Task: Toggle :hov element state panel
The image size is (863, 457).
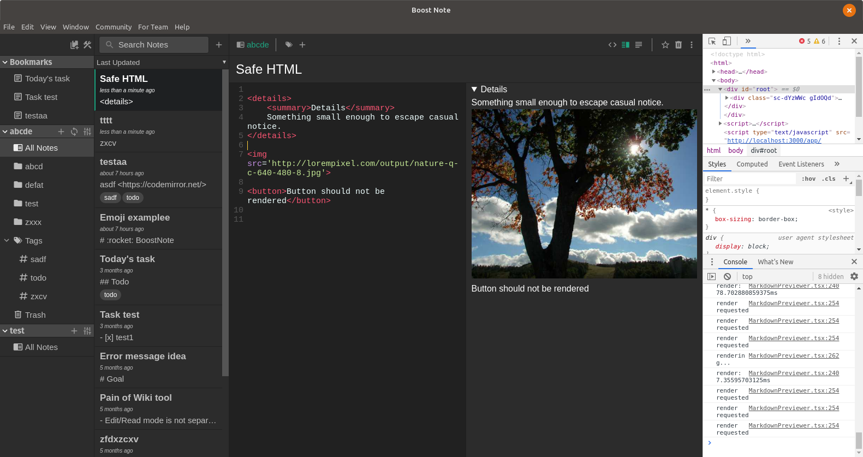Action: tap(808, 179)
